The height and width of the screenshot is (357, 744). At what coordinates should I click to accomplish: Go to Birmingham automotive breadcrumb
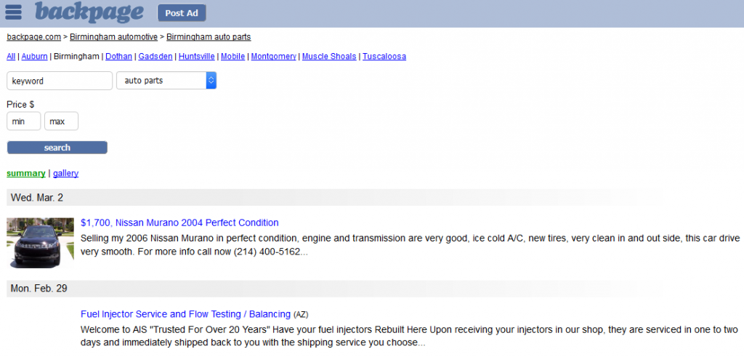coord(113,37)
